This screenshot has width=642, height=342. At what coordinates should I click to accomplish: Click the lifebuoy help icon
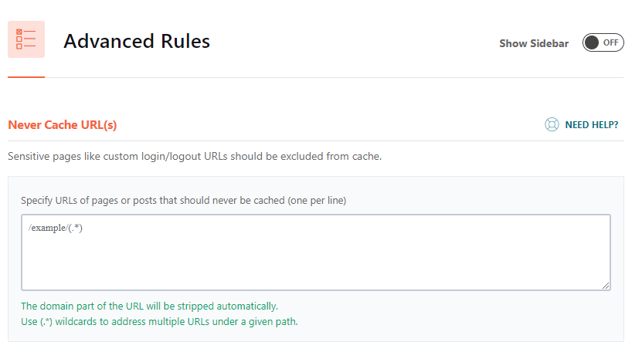[552, 124]
